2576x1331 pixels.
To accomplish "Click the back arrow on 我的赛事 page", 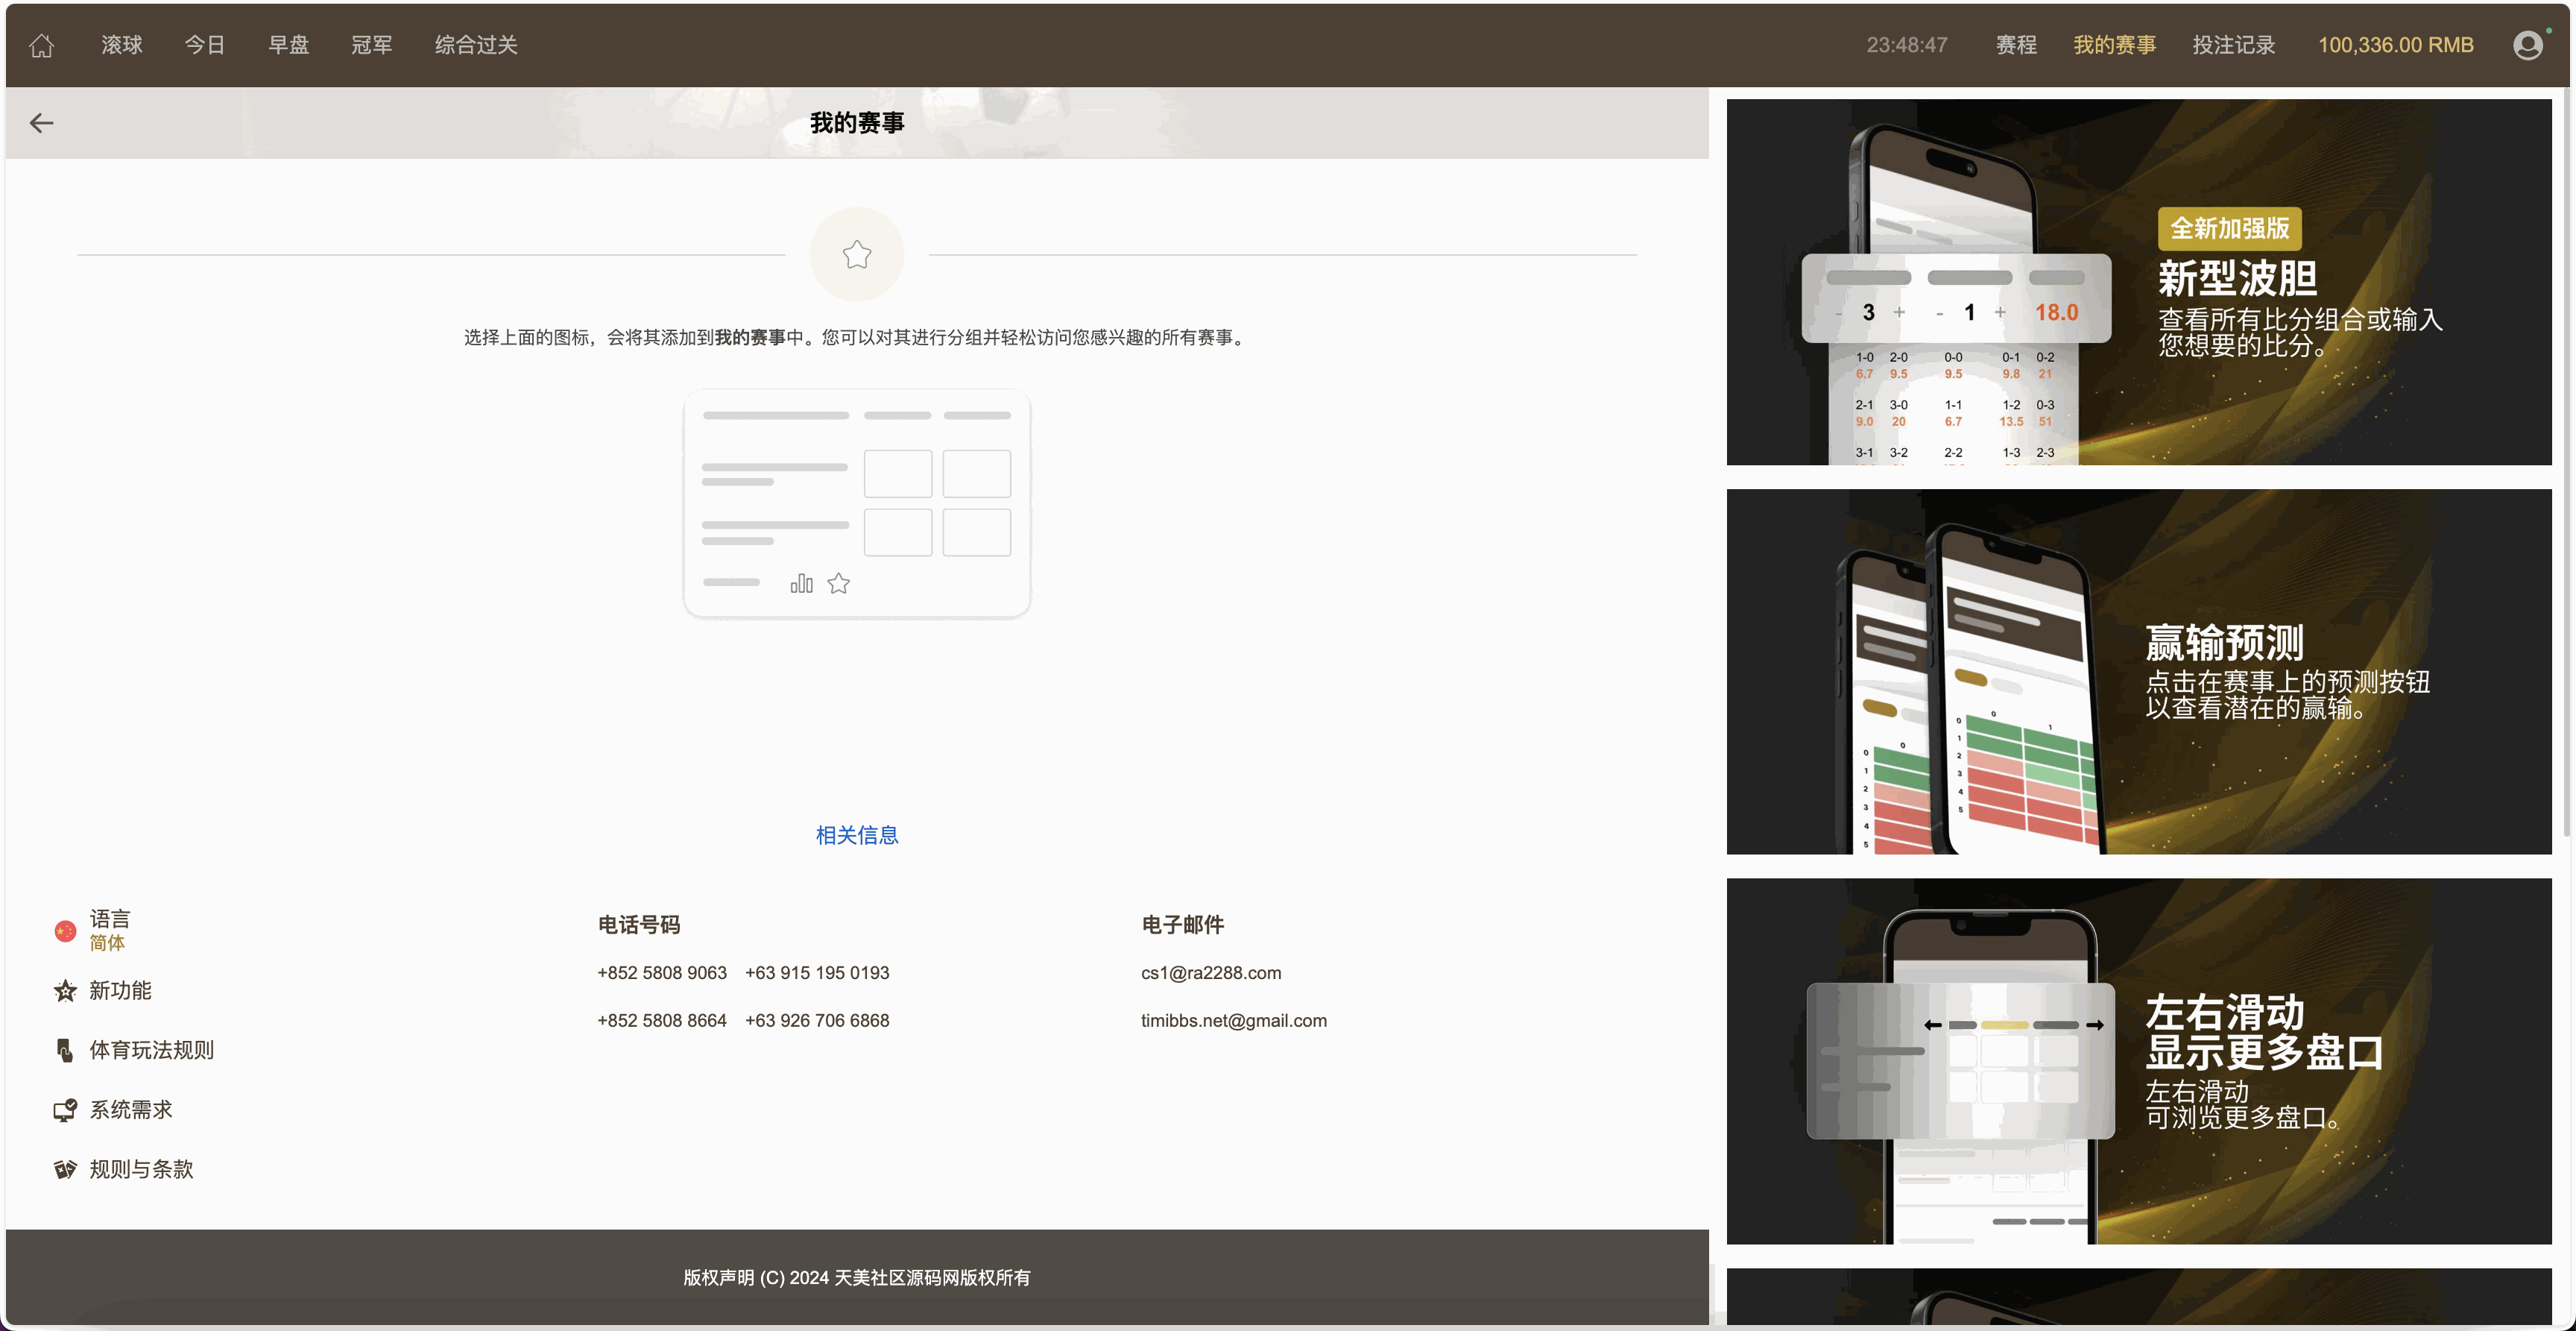I will pyautogui.click(x=42, y=122).
